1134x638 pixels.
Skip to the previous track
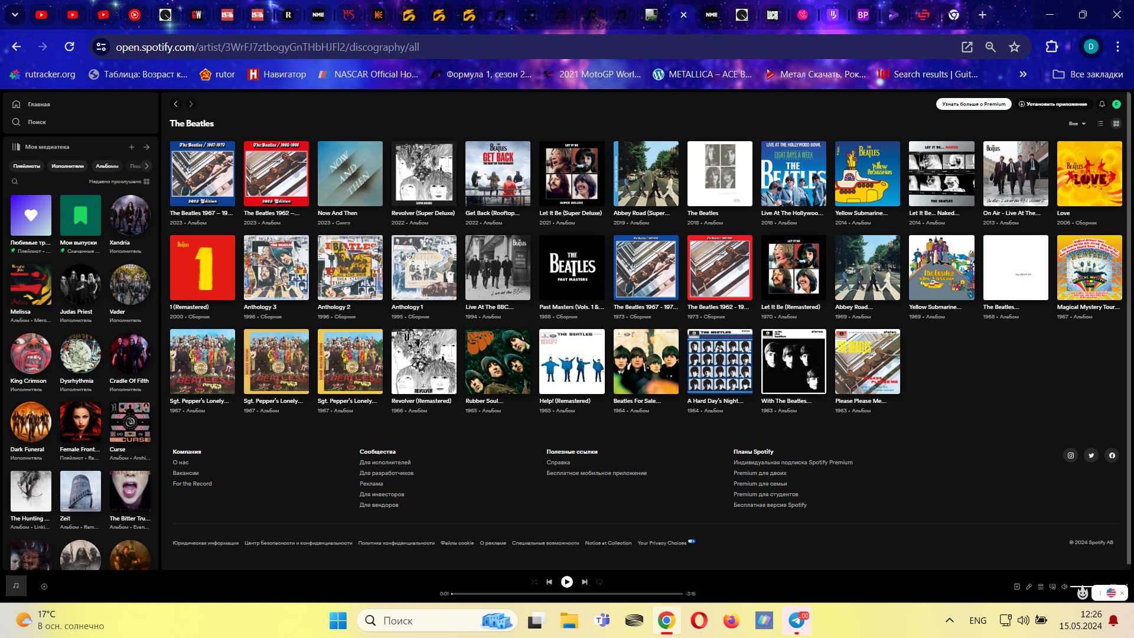coord(549,582)
